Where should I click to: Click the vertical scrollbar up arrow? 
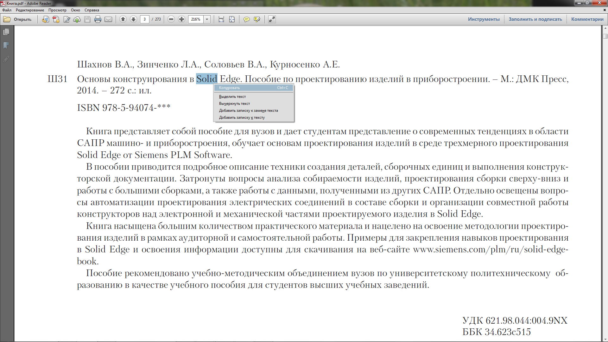pos(605,28)
